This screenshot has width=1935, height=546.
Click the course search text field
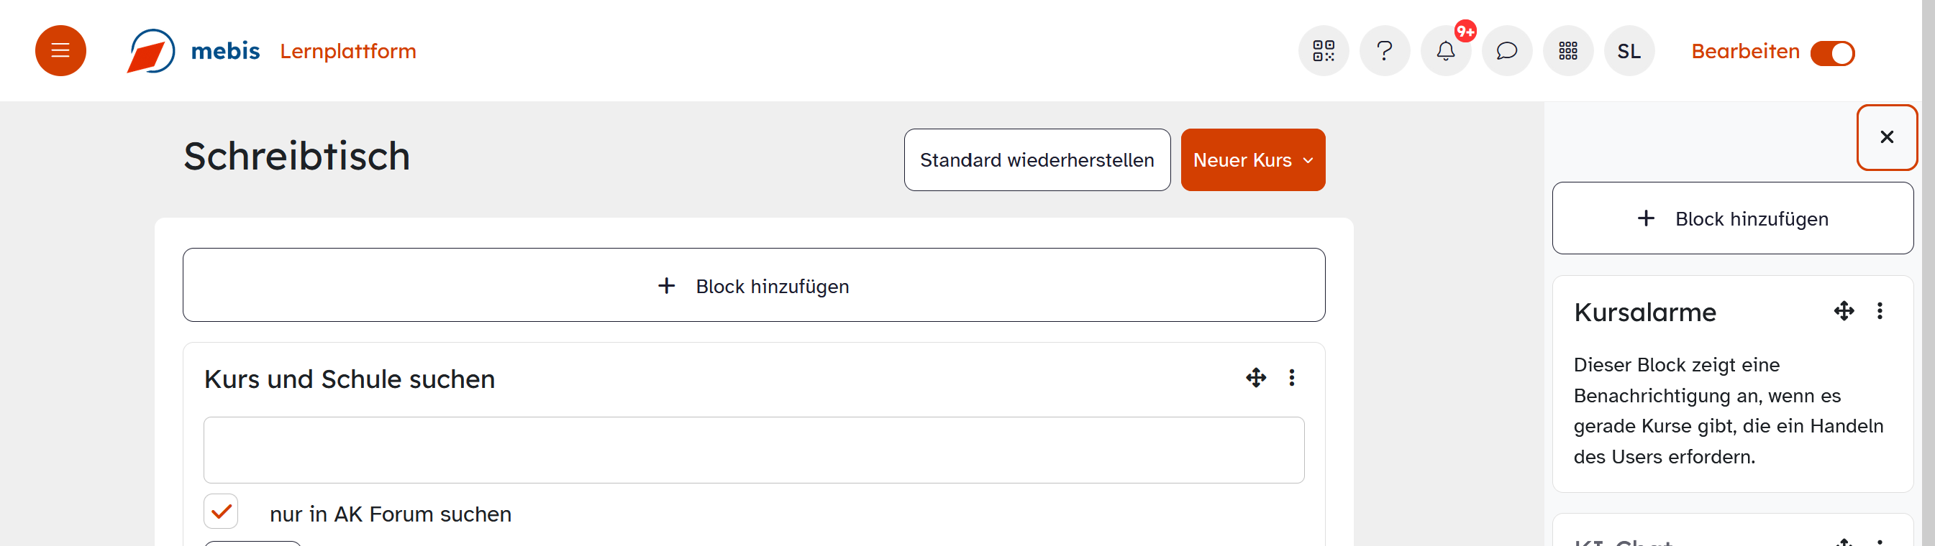pyautogui.click(x=753, y=449)
